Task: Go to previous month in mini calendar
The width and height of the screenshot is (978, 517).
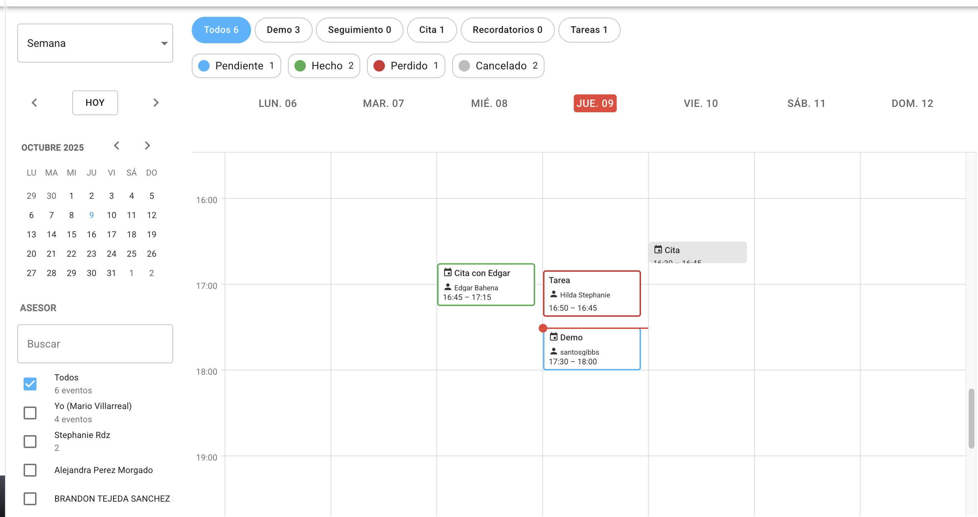Action: 117,146
